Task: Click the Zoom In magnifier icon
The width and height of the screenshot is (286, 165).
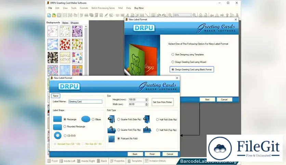Action: point(170,15)
